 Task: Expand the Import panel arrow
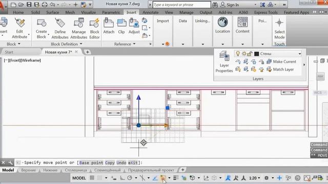(163, 44)
